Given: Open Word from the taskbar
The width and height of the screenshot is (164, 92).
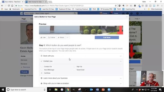Looking at the screenshot, I should coord(97,90).
